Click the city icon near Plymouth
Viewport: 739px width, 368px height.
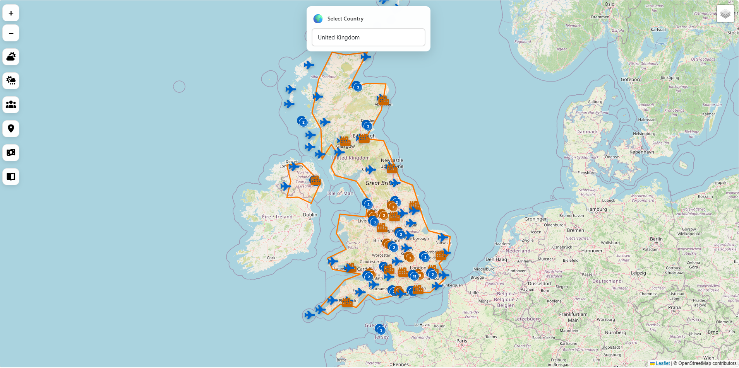(x=347, y=302)
